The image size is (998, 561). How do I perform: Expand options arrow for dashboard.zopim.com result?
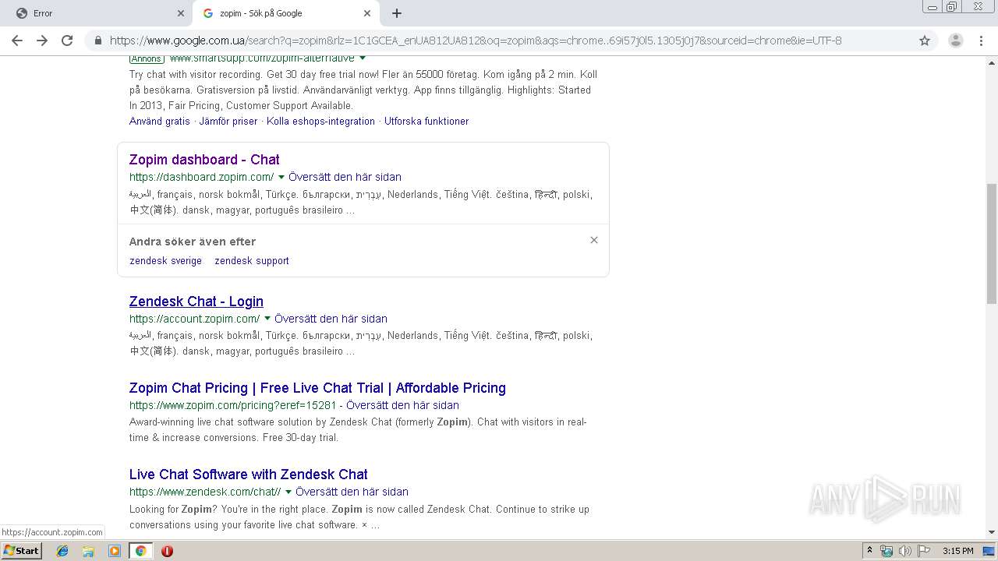(281, 177)
